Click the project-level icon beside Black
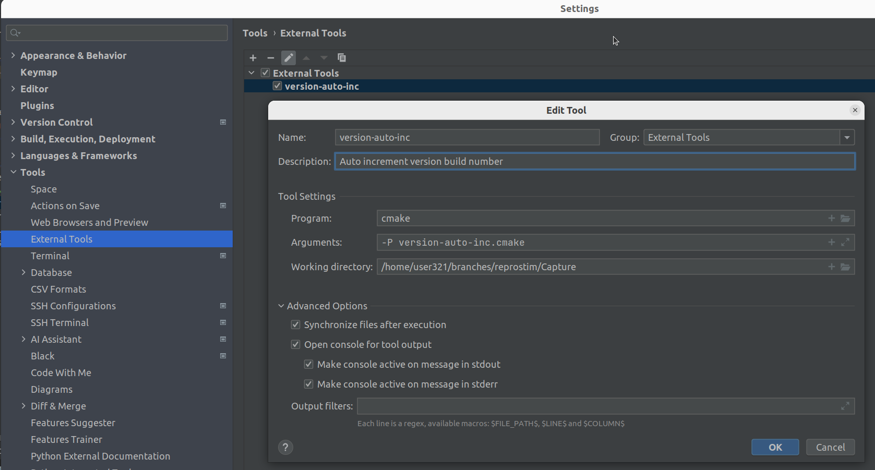The image size is (875, 470). click(x=223, y=356)
